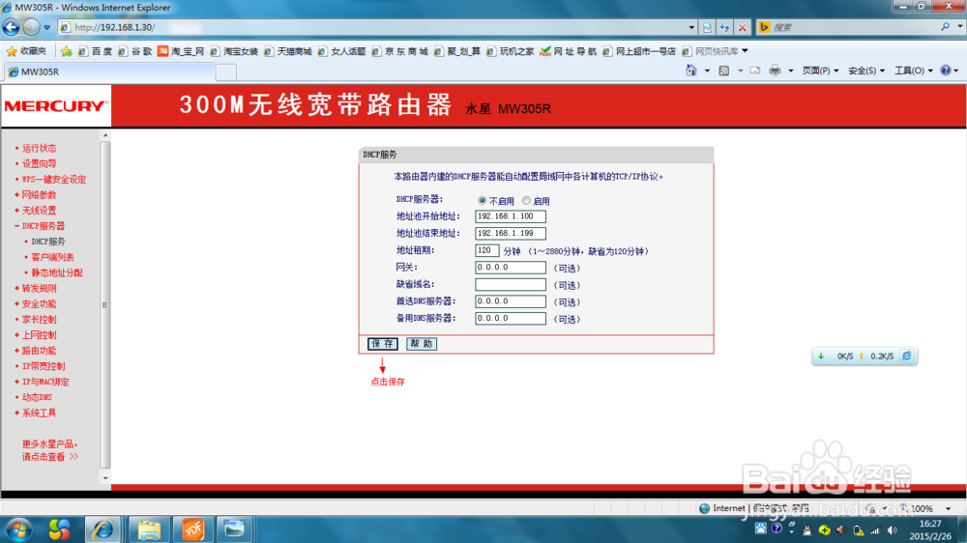Click the Home page icon
967x543 pixels.
click(690, 71)
